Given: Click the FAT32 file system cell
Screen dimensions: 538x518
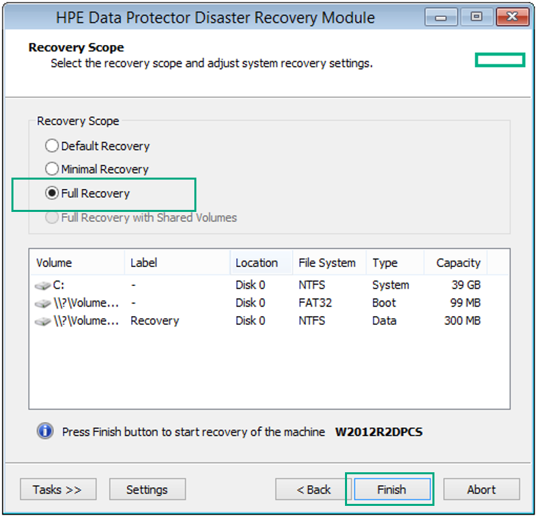Looking at the screenshot, I should (315, 303).
